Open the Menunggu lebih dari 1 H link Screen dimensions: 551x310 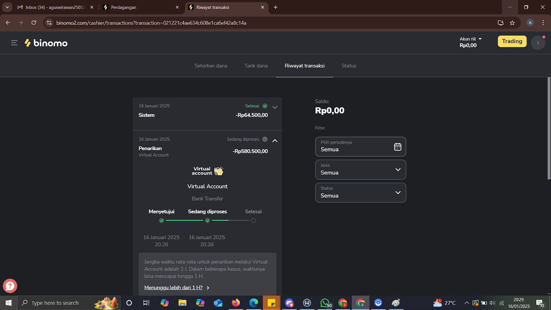[x=174, y=287]
